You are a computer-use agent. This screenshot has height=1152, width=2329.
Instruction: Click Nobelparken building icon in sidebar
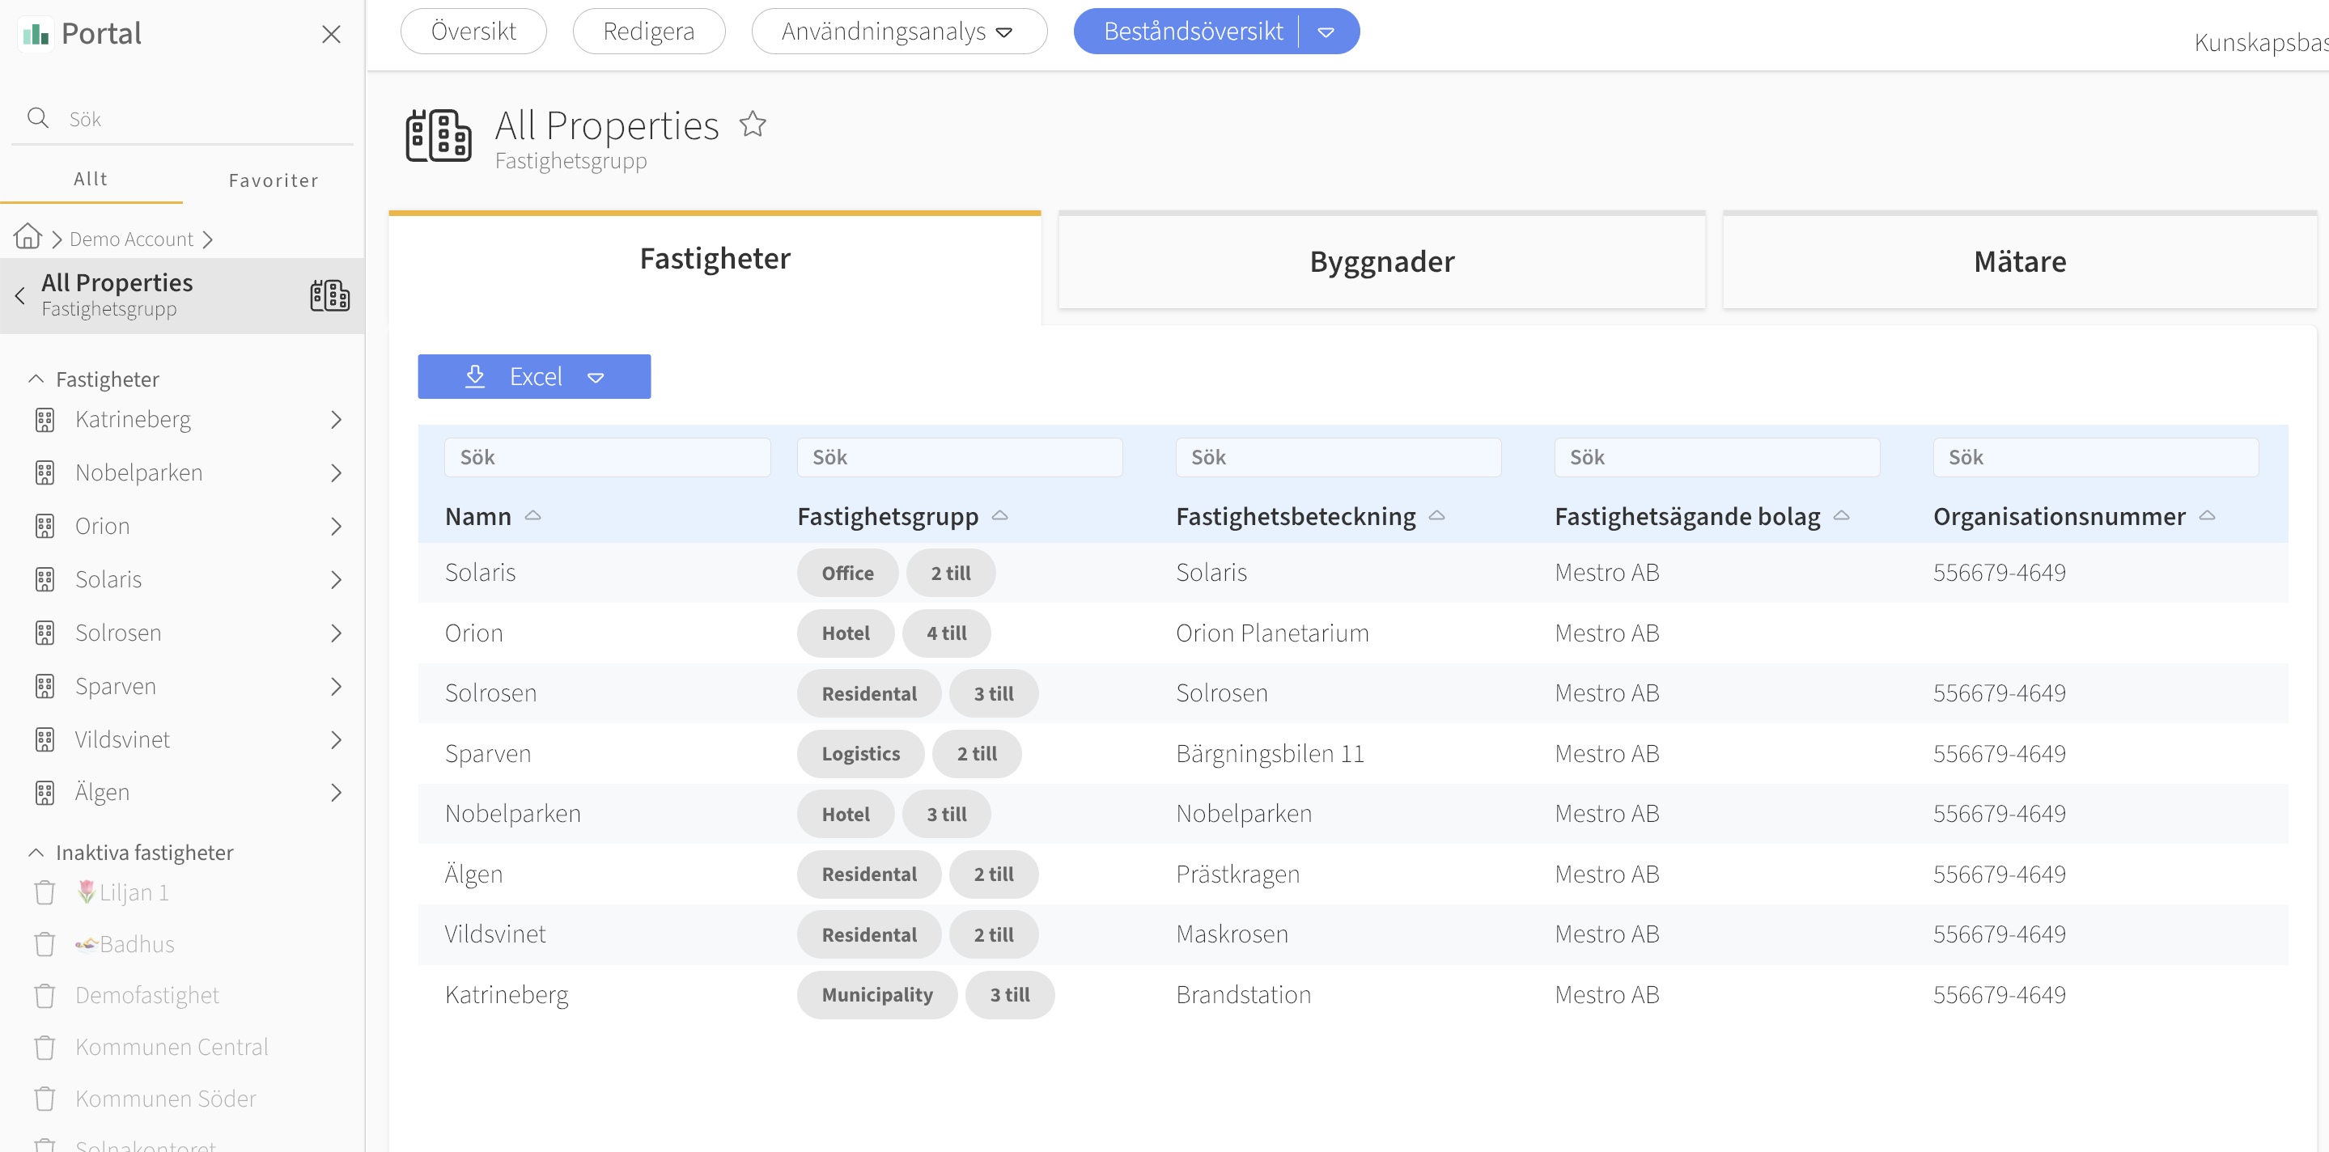pos(45,472)
